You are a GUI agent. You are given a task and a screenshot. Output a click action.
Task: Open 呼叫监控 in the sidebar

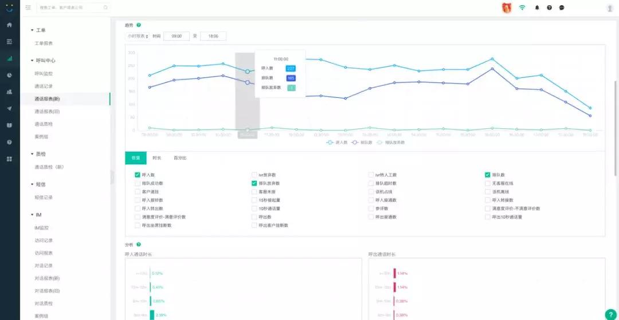44,74
